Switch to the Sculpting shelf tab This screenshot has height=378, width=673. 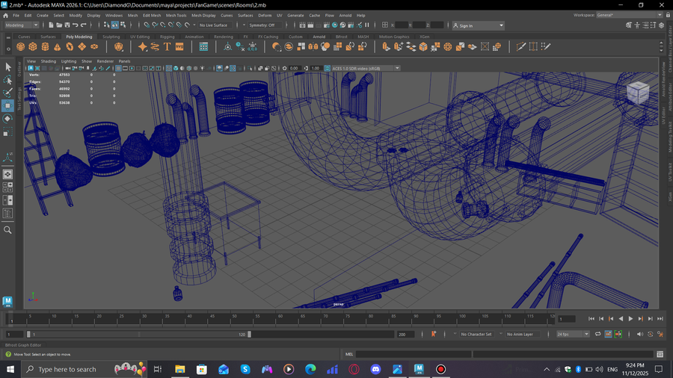111,36
